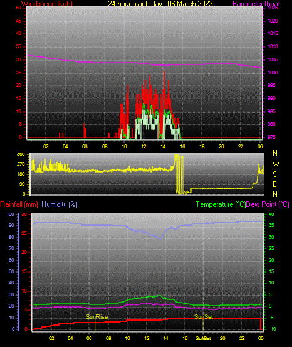Click the -10 temperature scale value
The width and height of the screenshot is (292, 347).
(272, 329)
